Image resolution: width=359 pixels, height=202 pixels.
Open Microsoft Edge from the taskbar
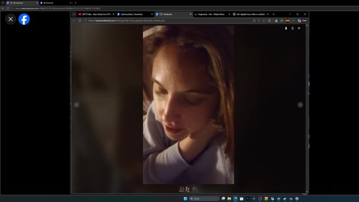pyautogui.click(x=236, y=199)
